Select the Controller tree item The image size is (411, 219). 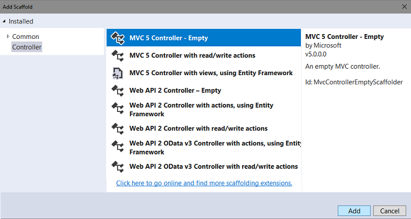tap(27, 47)
